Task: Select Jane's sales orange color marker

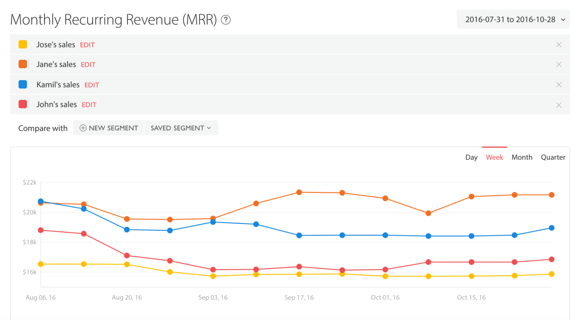Action: pyautogui.click(x=23, y=64)
